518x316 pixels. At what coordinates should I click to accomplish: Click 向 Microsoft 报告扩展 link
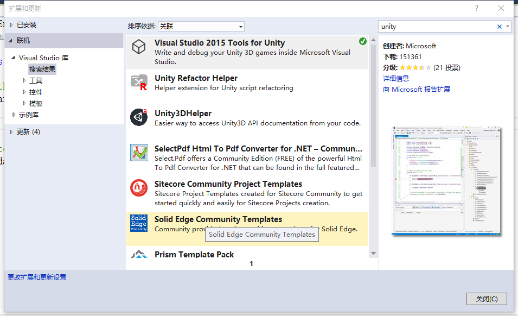pyautogui.click(x=417, y=89)
